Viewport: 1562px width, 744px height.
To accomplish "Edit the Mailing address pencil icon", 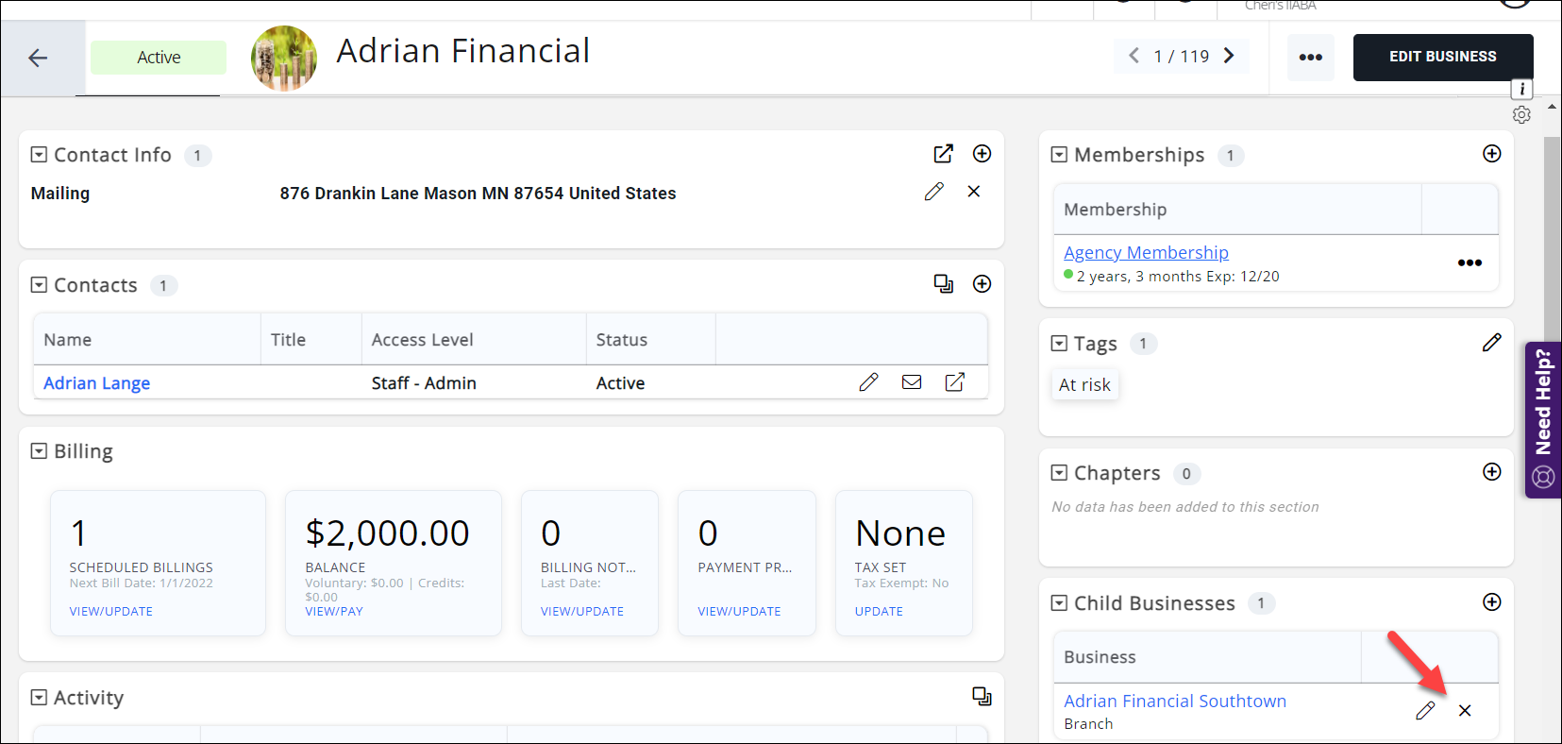I will tap(933, 192).
